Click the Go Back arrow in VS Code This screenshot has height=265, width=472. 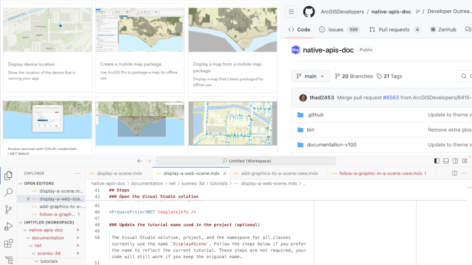coord(139,161)
